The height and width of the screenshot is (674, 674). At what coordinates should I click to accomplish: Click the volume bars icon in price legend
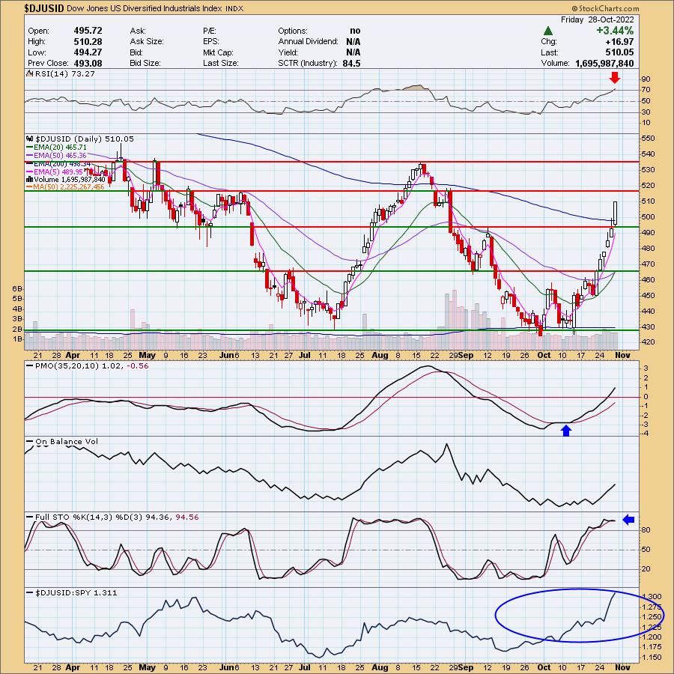point(30,179)
